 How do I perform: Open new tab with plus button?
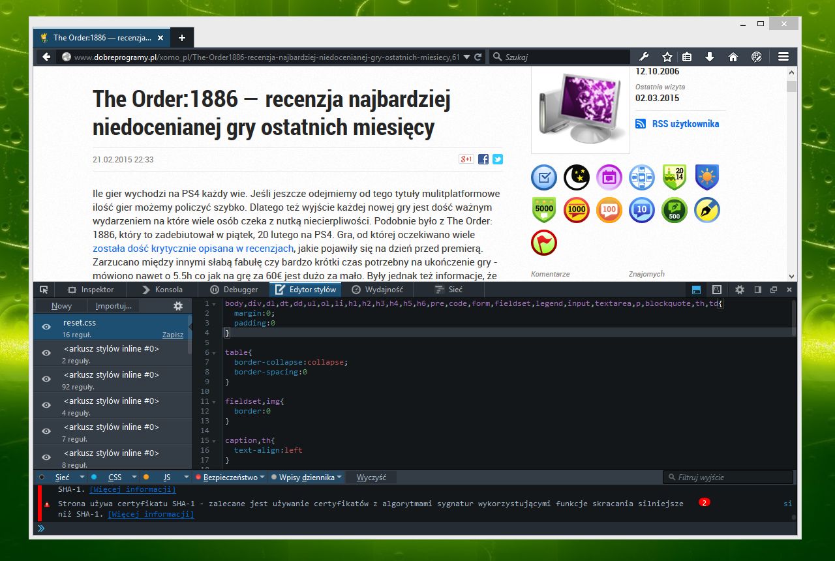182,37
